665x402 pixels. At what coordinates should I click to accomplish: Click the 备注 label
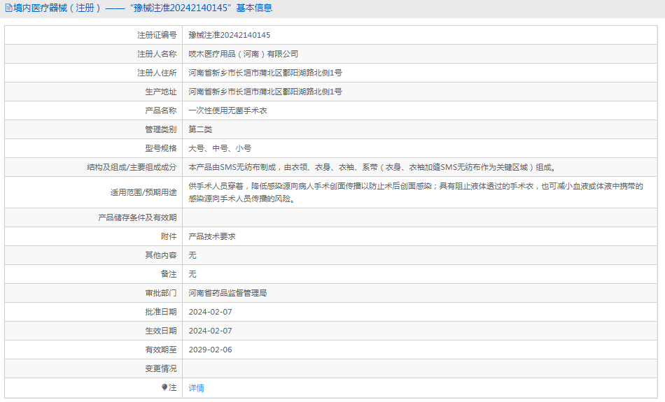pyautogui.click(x=169, y=274)
